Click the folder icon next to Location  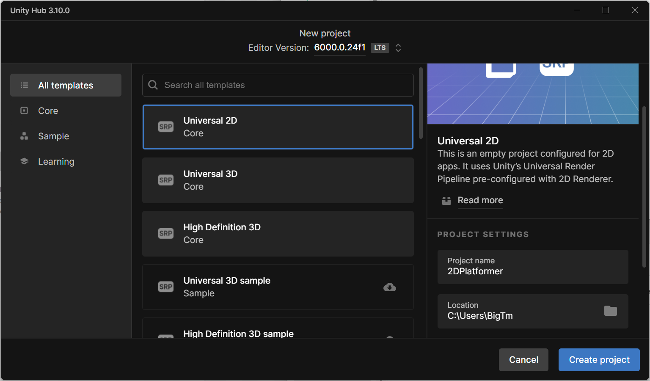611,311
